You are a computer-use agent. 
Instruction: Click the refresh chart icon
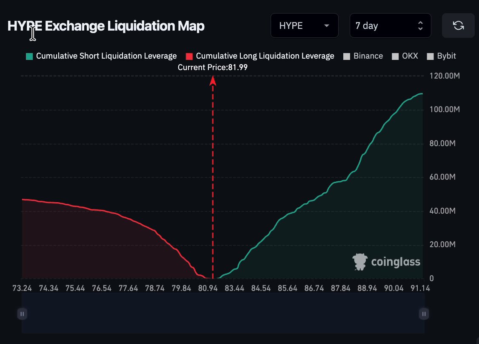[x=458, y=25]
